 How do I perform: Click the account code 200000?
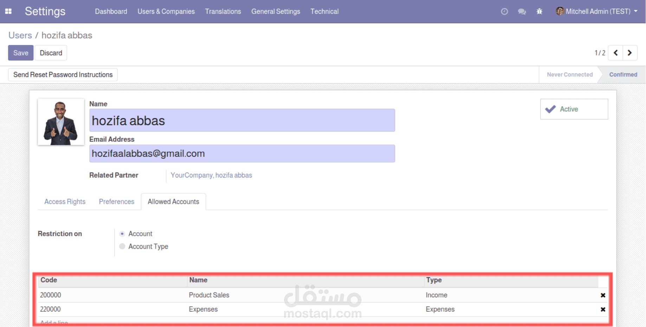click(x=51, y=295)
